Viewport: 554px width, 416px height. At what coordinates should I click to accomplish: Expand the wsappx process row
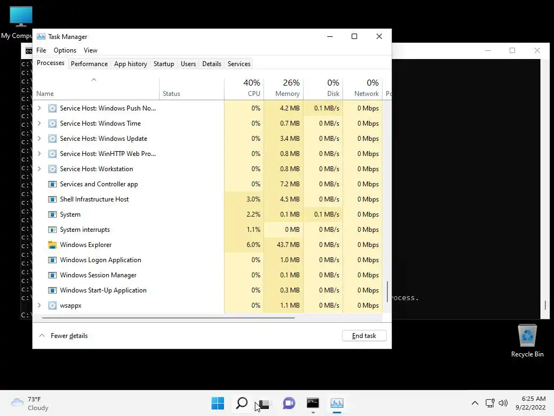pyautogui.click(x=39, y=305)
